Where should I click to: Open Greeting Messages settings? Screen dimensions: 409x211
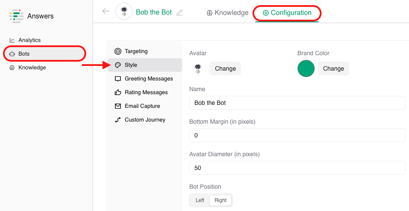coord(148,79)
